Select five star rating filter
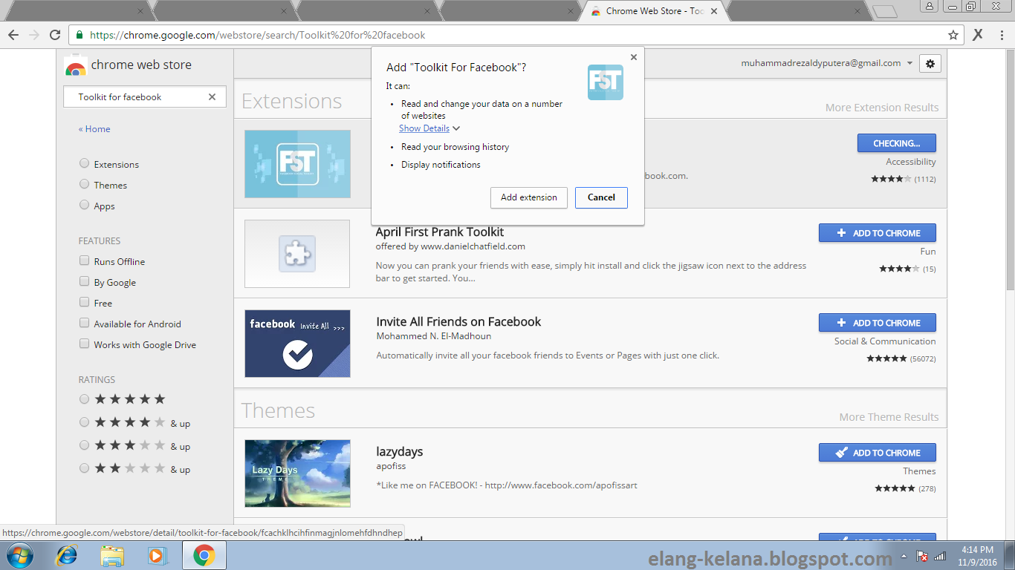 coord(84,399)
